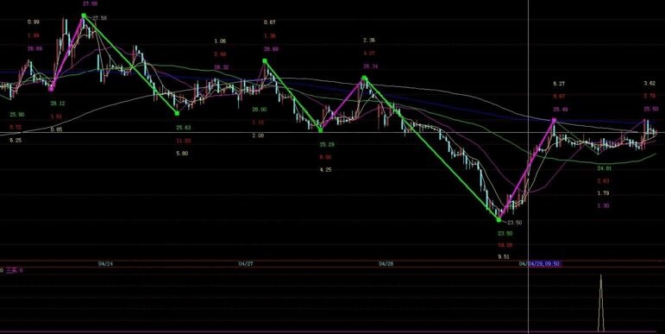The image size is (665, 334).
Task: Click the purple peak marker below 25.49
Action: pos(554,121)
